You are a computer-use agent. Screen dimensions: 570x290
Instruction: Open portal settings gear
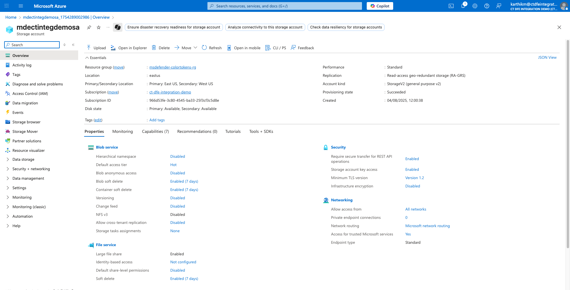pos(475,6)
